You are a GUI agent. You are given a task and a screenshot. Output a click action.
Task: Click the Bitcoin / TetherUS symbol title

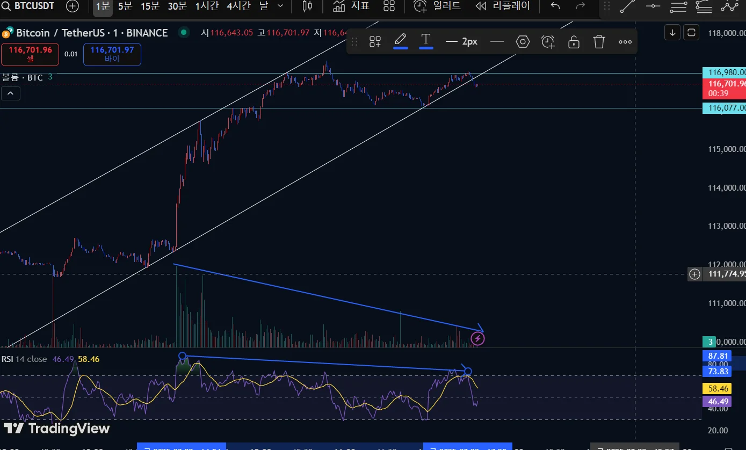[x=91, y=33]
